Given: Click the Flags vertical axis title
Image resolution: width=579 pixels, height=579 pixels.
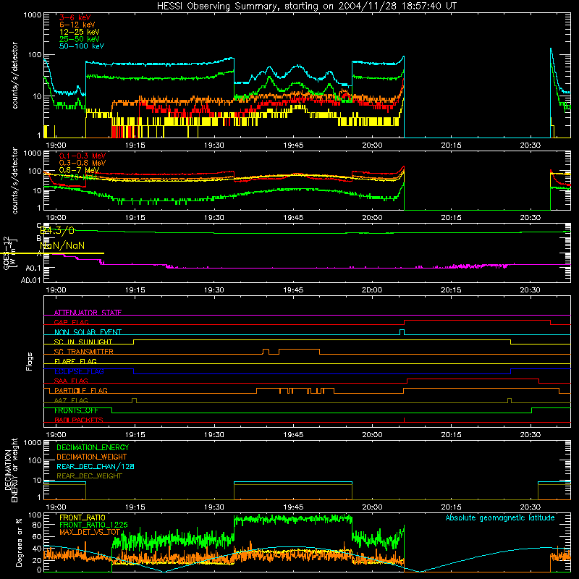Looking at the screenshot, I should [29, 361].
